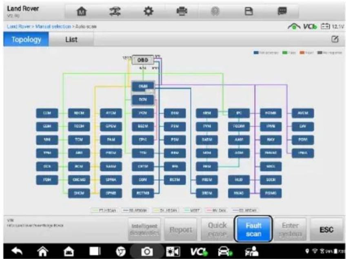Click the Report button
This screenshot has width=346, height=259.
pos(180,230)
